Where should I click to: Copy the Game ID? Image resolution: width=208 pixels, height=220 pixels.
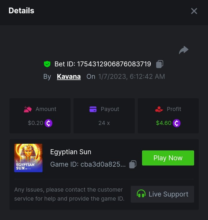tap(133, 164)
